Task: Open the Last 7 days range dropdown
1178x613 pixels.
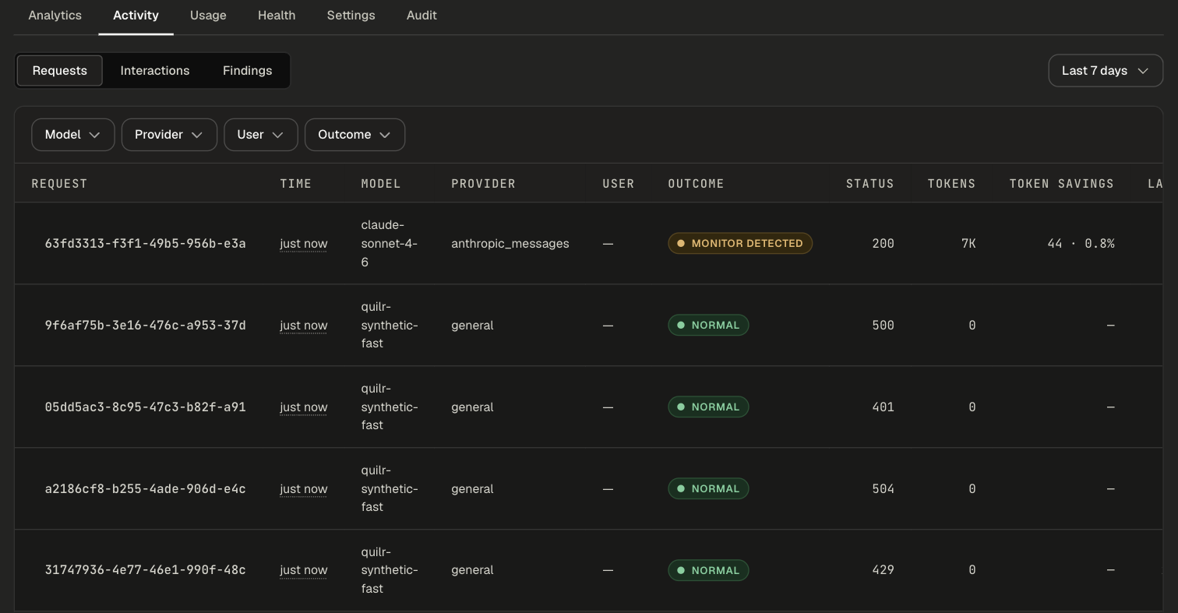Action: [1106, 71]
